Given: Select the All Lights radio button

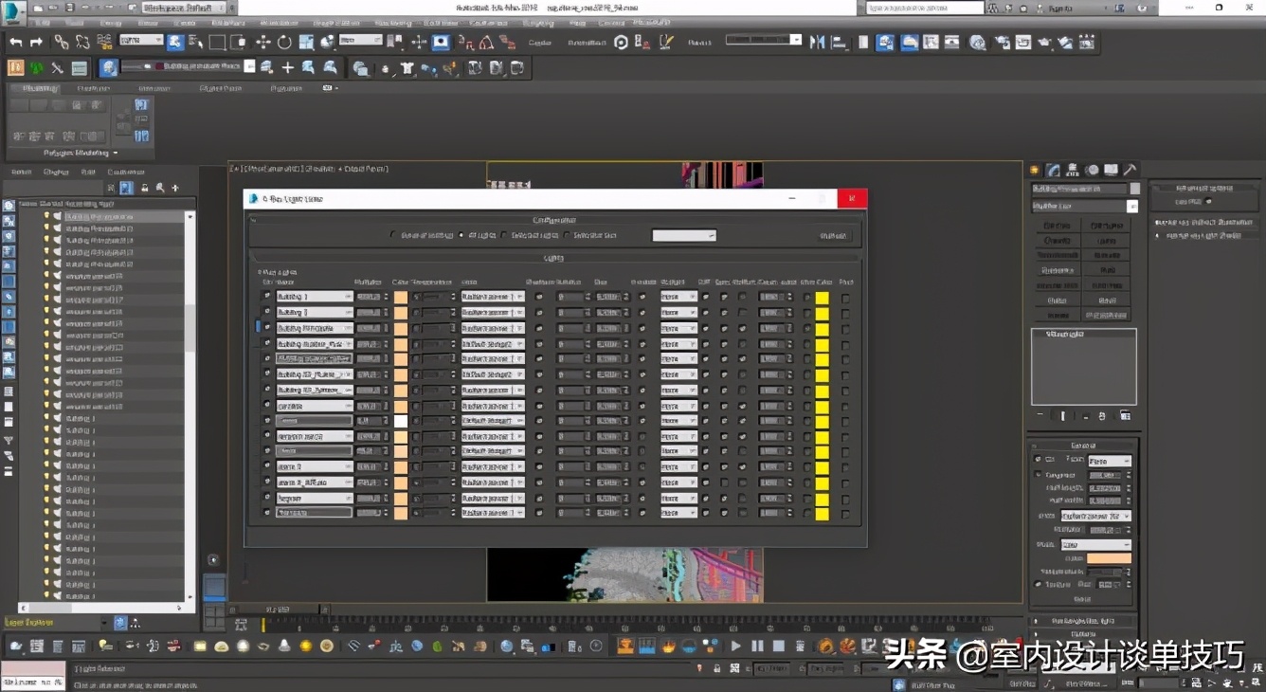Looking at the screenshot, I should [461, 235].
